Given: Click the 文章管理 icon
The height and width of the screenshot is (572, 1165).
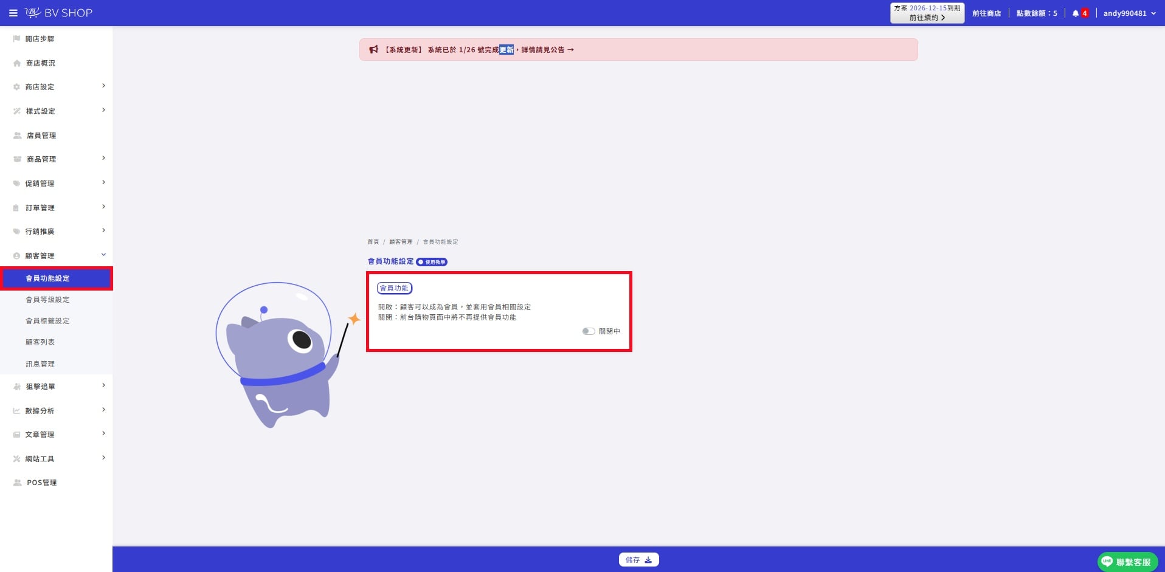Looking at the screenshot, I should pos(16,435).
